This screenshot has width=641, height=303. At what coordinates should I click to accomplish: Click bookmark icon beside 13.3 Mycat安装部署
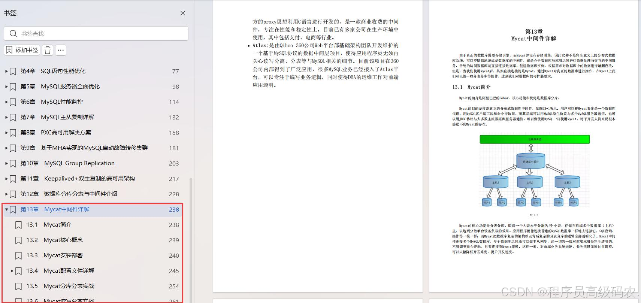[18, 255]
